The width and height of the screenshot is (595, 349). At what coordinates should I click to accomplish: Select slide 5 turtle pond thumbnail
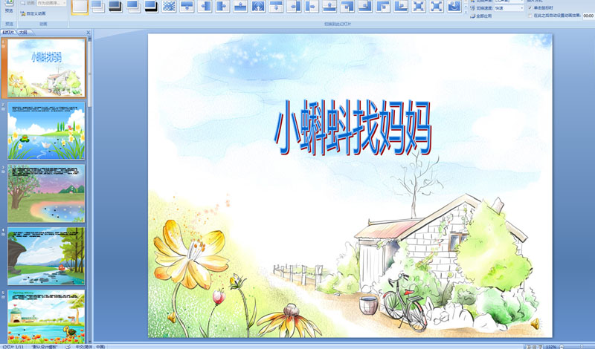46,317
